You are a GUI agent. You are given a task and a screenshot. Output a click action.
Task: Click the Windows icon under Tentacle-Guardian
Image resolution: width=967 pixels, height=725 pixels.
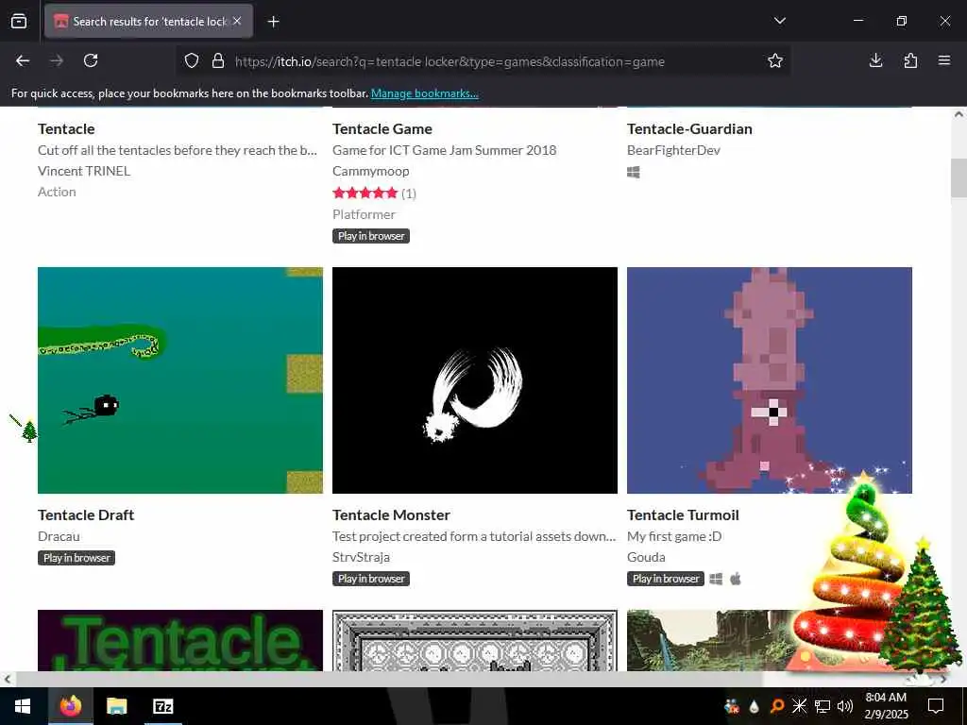click(634, 172)
